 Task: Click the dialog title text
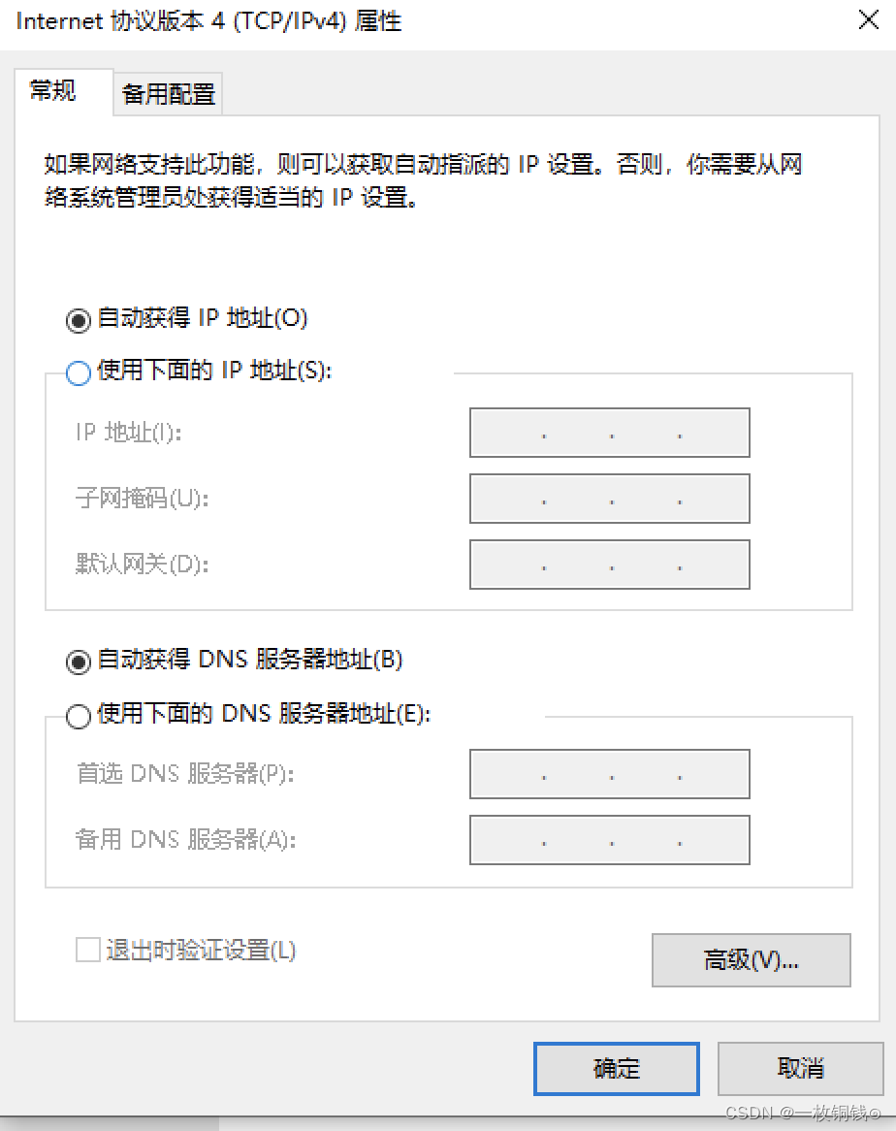(208, 21)
